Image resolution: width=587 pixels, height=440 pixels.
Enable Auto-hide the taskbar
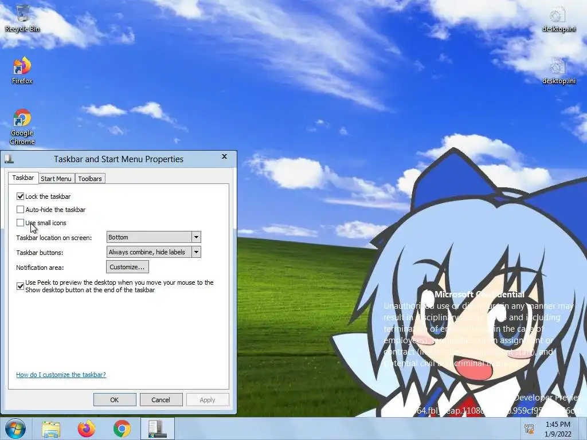(x=20, y=210)
